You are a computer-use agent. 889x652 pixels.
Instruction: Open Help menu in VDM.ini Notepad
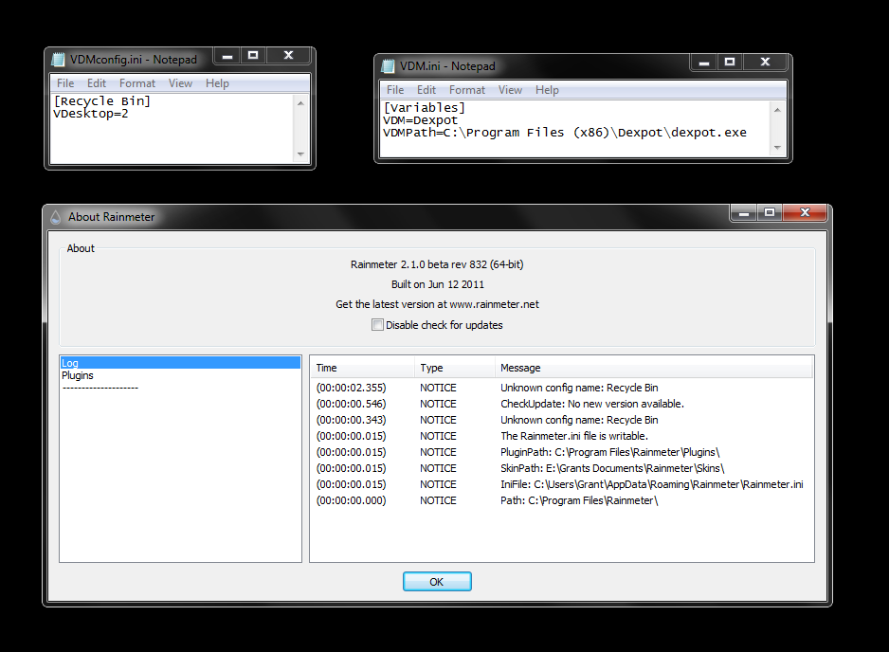pyautogui.click(x=547, y=90)
